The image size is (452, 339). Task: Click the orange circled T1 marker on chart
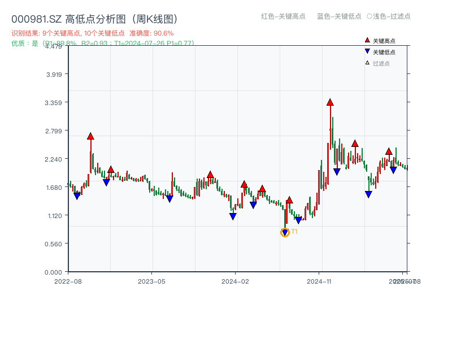285,232
